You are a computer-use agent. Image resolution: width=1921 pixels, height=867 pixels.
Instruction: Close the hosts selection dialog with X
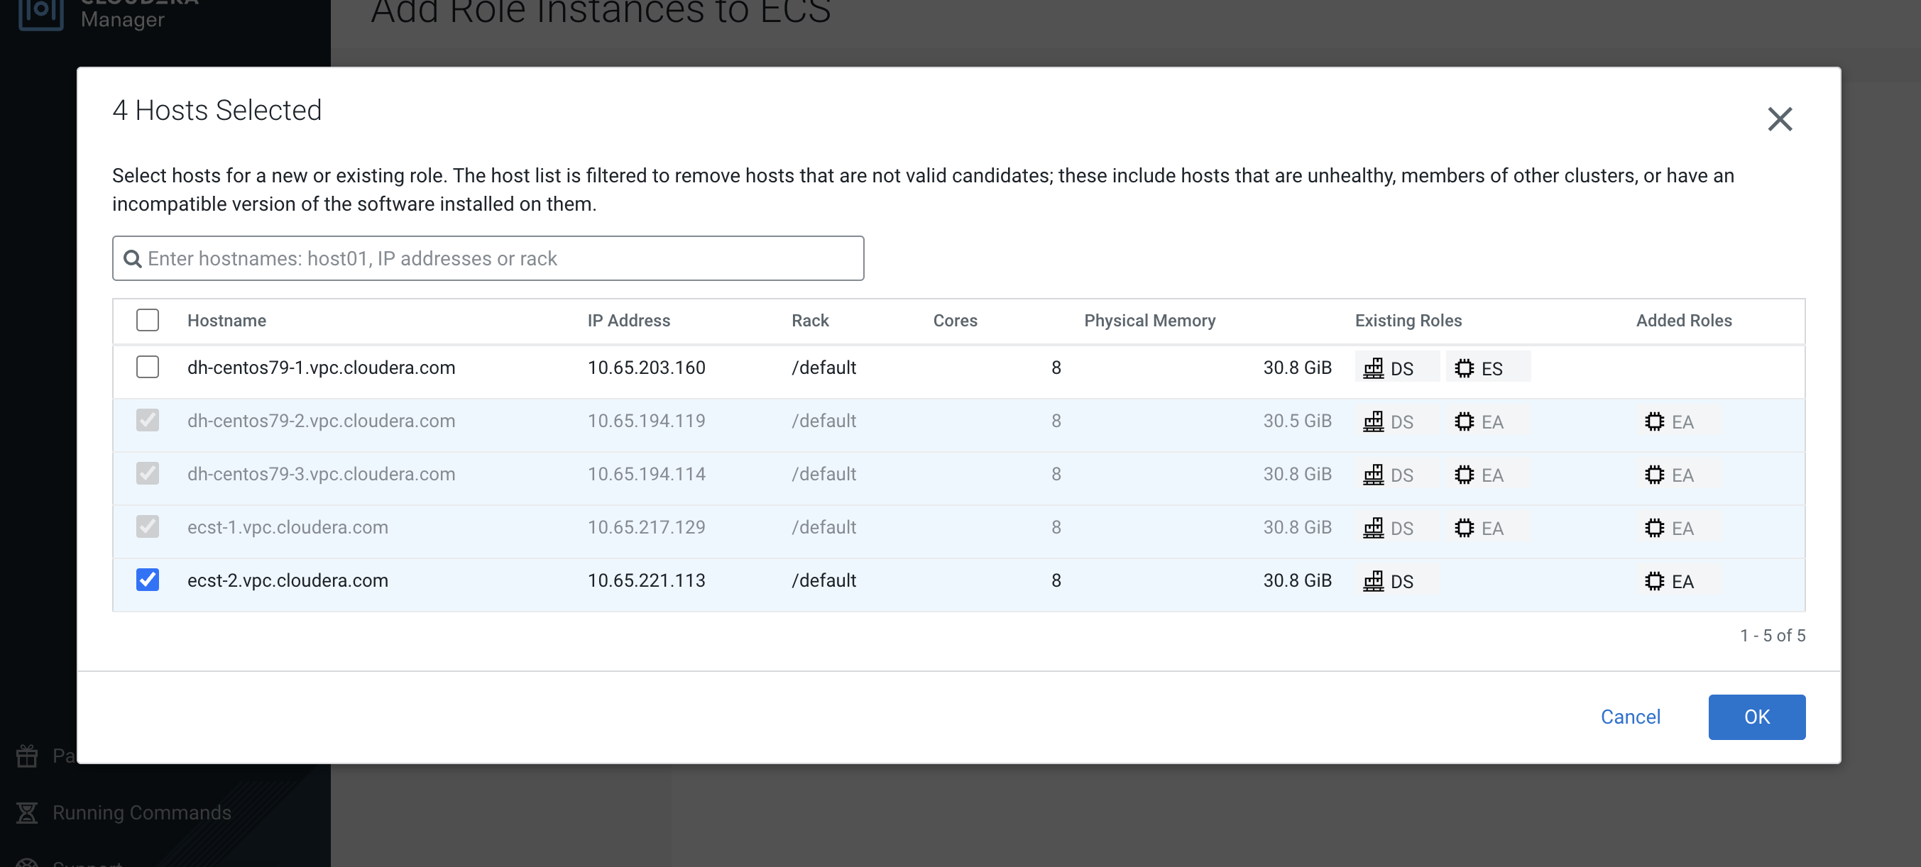pos(1779,119)
